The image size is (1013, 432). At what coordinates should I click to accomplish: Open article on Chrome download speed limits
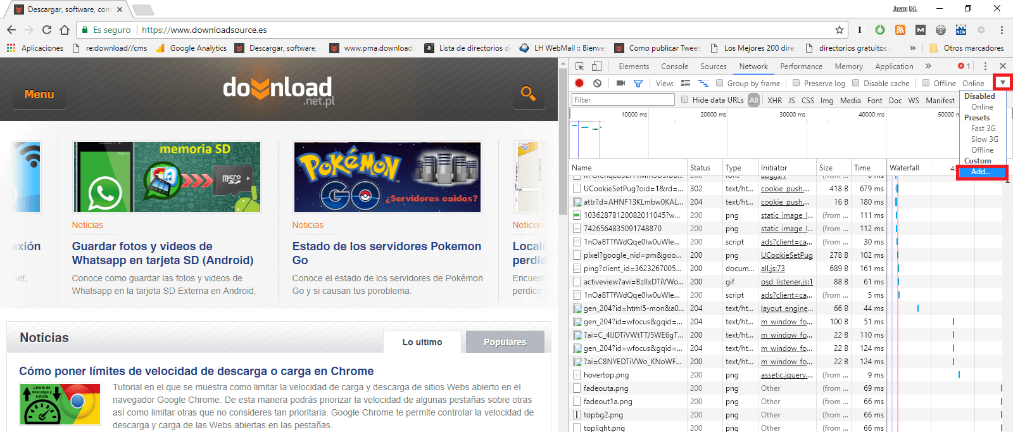196,371
